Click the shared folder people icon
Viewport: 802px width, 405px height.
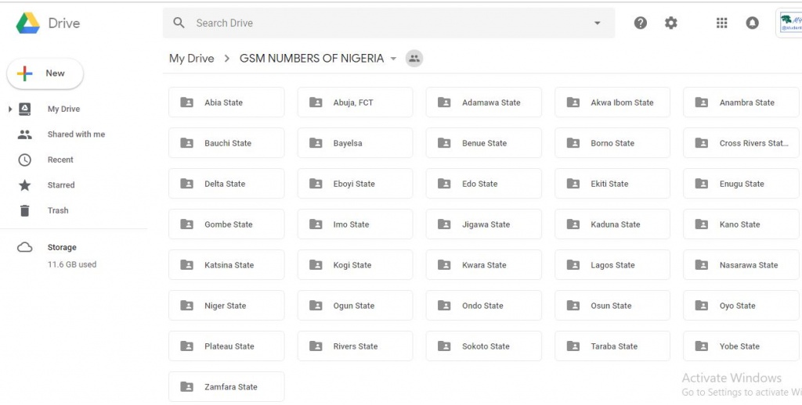[414, 59]
